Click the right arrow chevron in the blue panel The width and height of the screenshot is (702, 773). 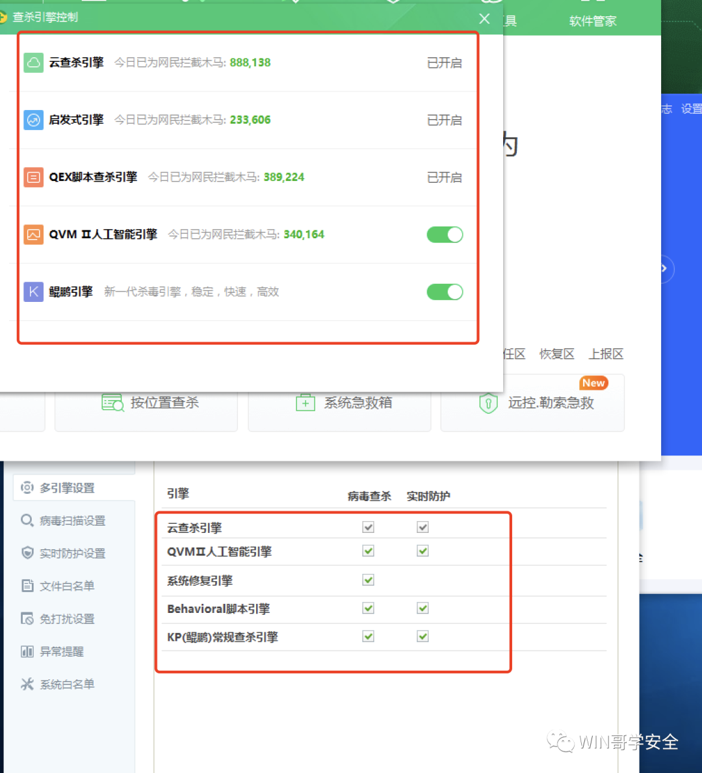[664, 269]
